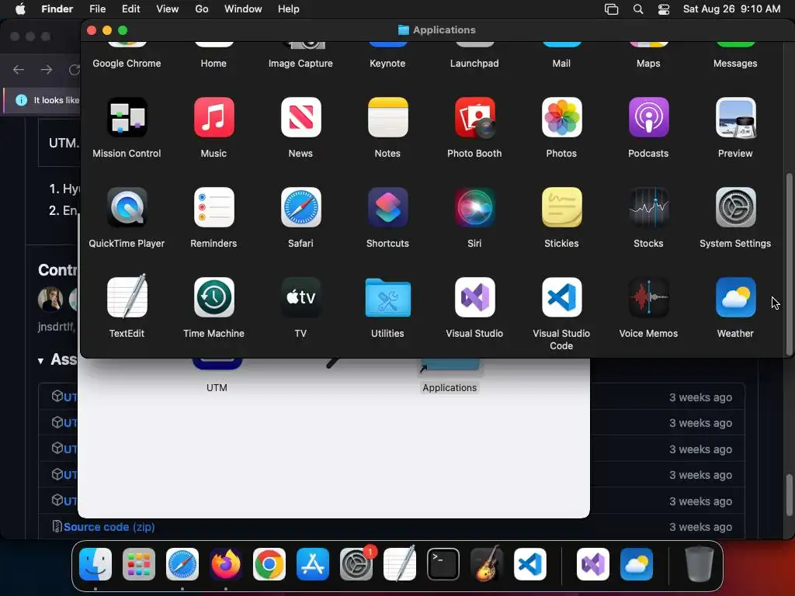Open the Go menu

click(202, 9)
